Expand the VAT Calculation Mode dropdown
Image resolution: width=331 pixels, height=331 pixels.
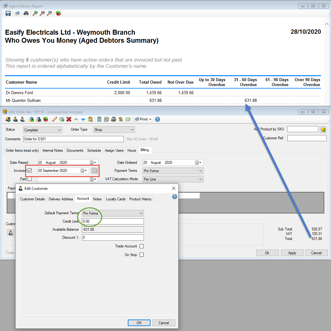point(173,179)
